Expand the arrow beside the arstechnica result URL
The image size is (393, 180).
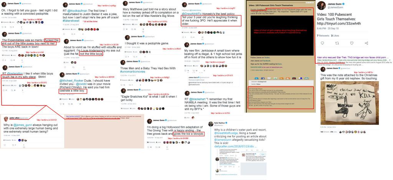[389, 60]
